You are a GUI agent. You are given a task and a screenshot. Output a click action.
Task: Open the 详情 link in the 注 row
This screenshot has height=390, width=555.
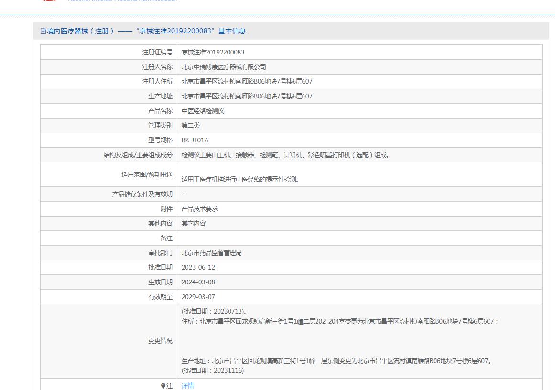point(187,386)
